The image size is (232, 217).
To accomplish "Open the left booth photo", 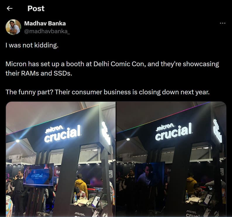I will tap(61, 159).
